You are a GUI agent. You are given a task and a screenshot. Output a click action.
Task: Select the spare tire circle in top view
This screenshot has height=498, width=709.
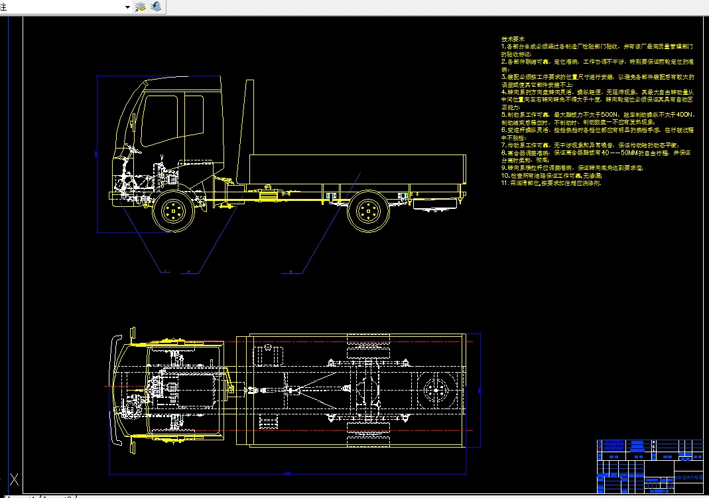click(x=436, y=391)
